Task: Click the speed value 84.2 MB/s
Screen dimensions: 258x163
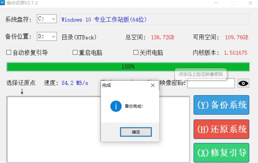Action: pos(75,83)
